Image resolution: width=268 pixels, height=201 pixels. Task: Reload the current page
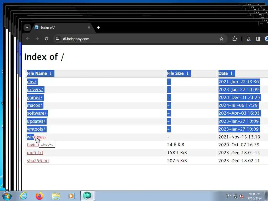[47, 39]
